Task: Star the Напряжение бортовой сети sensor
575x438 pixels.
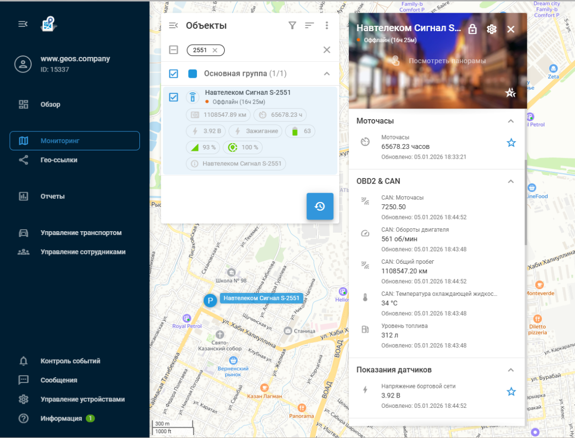Action: (x=511, y=392)
